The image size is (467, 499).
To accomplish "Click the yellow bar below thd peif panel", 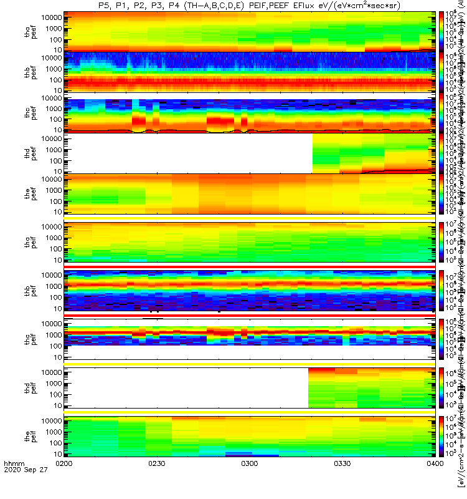I will coord(250,412).
